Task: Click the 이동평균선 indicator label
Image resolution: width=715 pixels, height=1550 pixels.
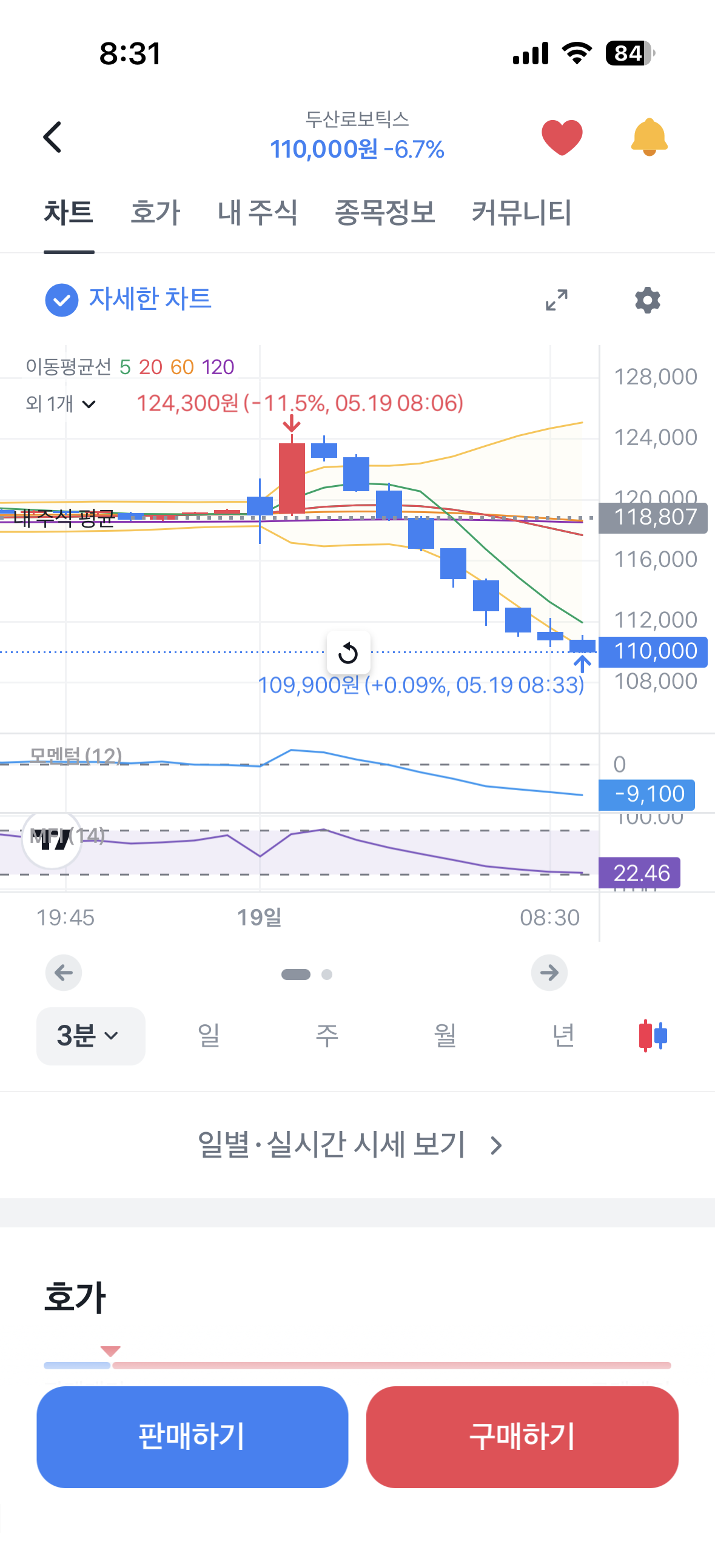Action: pos(69,367)
